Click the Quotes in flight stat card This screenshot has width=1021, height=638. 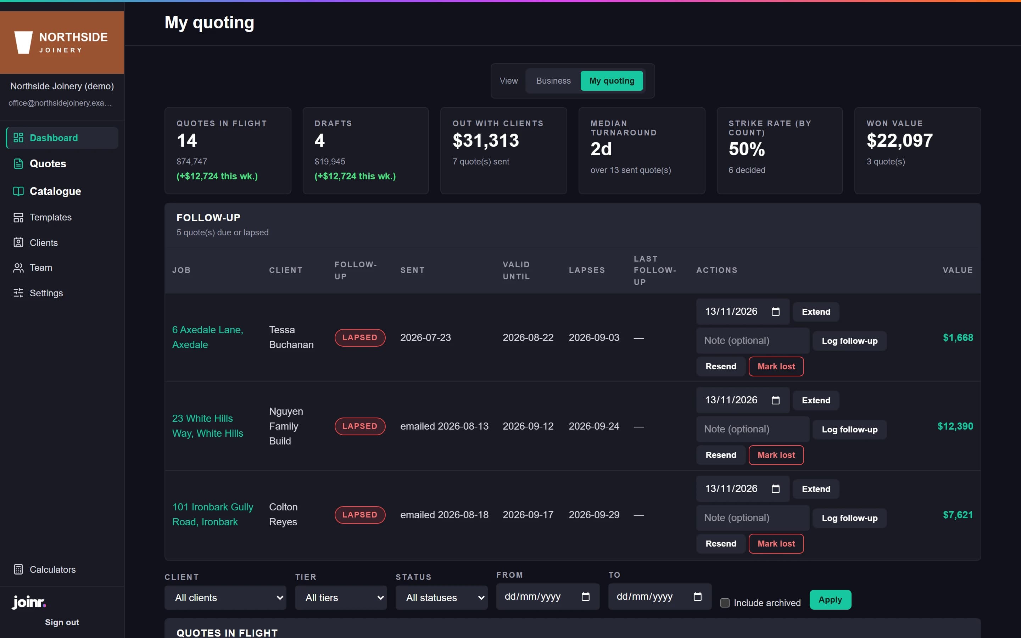click(x=228, y=151)
